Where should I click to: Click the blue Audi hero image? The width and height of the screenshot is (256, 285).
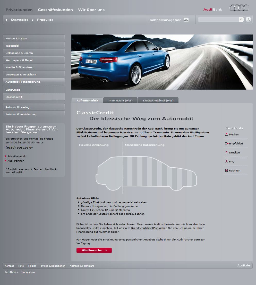tap(162, 62)
